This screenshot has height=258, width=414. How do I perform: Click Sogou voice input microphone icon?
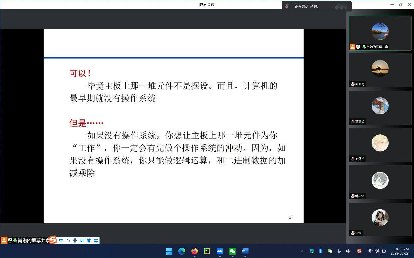pos(75,240)
